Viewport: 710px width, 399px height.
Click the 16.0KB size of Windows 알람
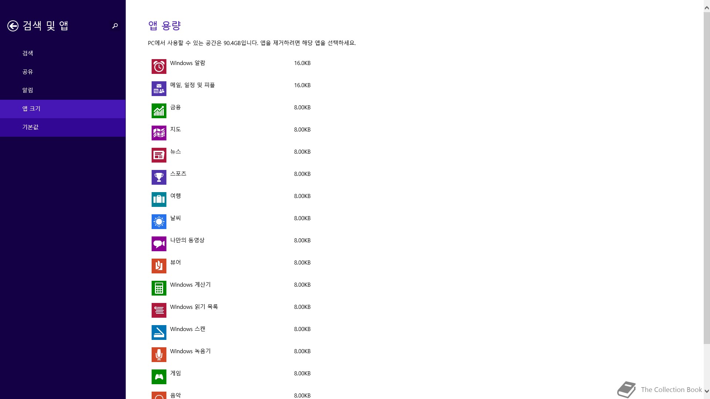(x=302, y=63)
